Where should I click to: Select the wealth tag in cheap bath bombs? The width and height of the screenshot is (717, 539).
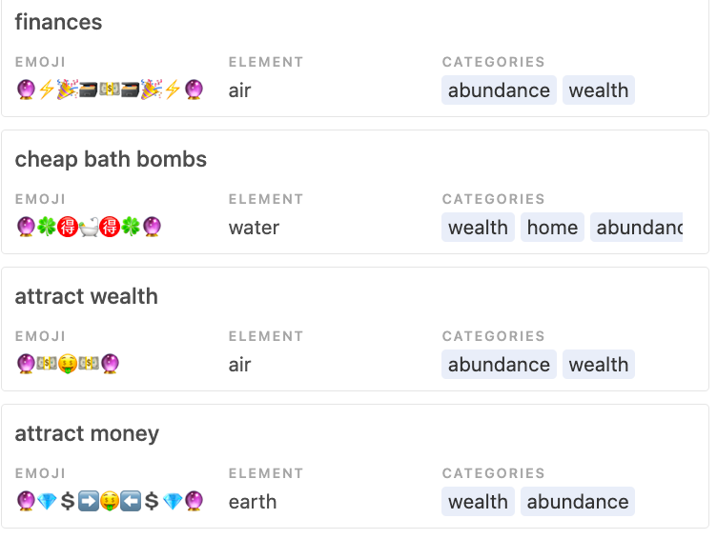tap(478, 227)
